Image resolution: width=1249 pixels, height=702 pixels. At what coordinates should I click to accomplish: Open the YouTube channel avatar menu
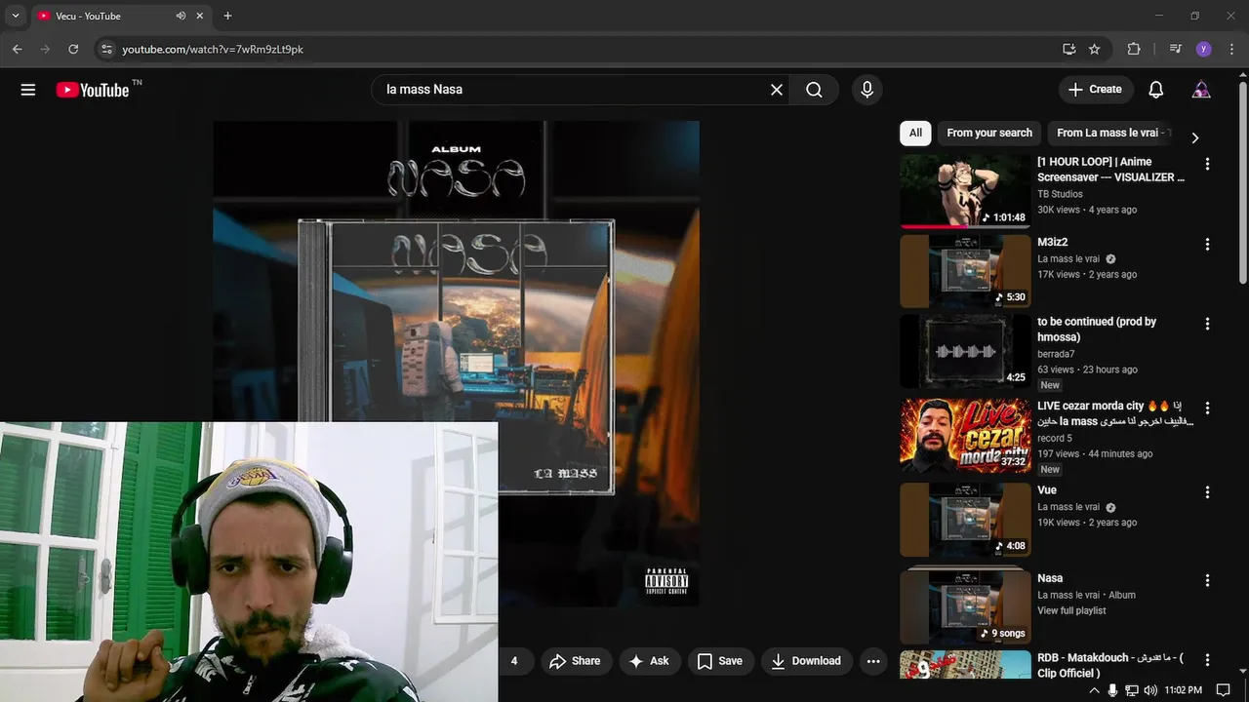pyautogui.click(x=1201, y=90)
